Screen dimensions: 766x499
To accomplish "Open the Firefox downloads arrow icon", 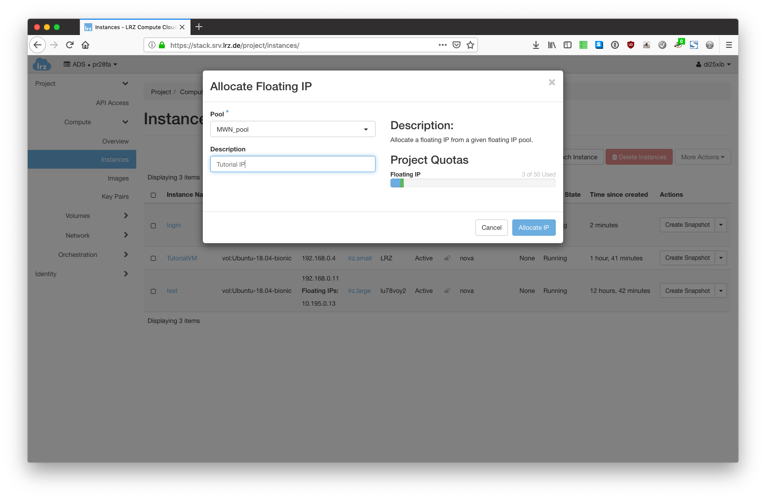I will (536, 45).
